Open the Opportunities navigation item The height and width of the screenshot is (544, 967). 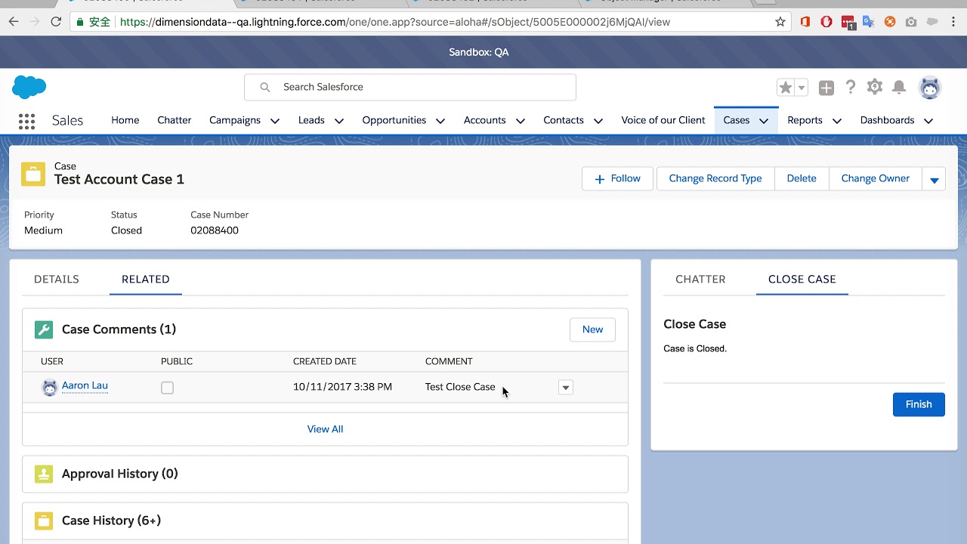[394, 120]
